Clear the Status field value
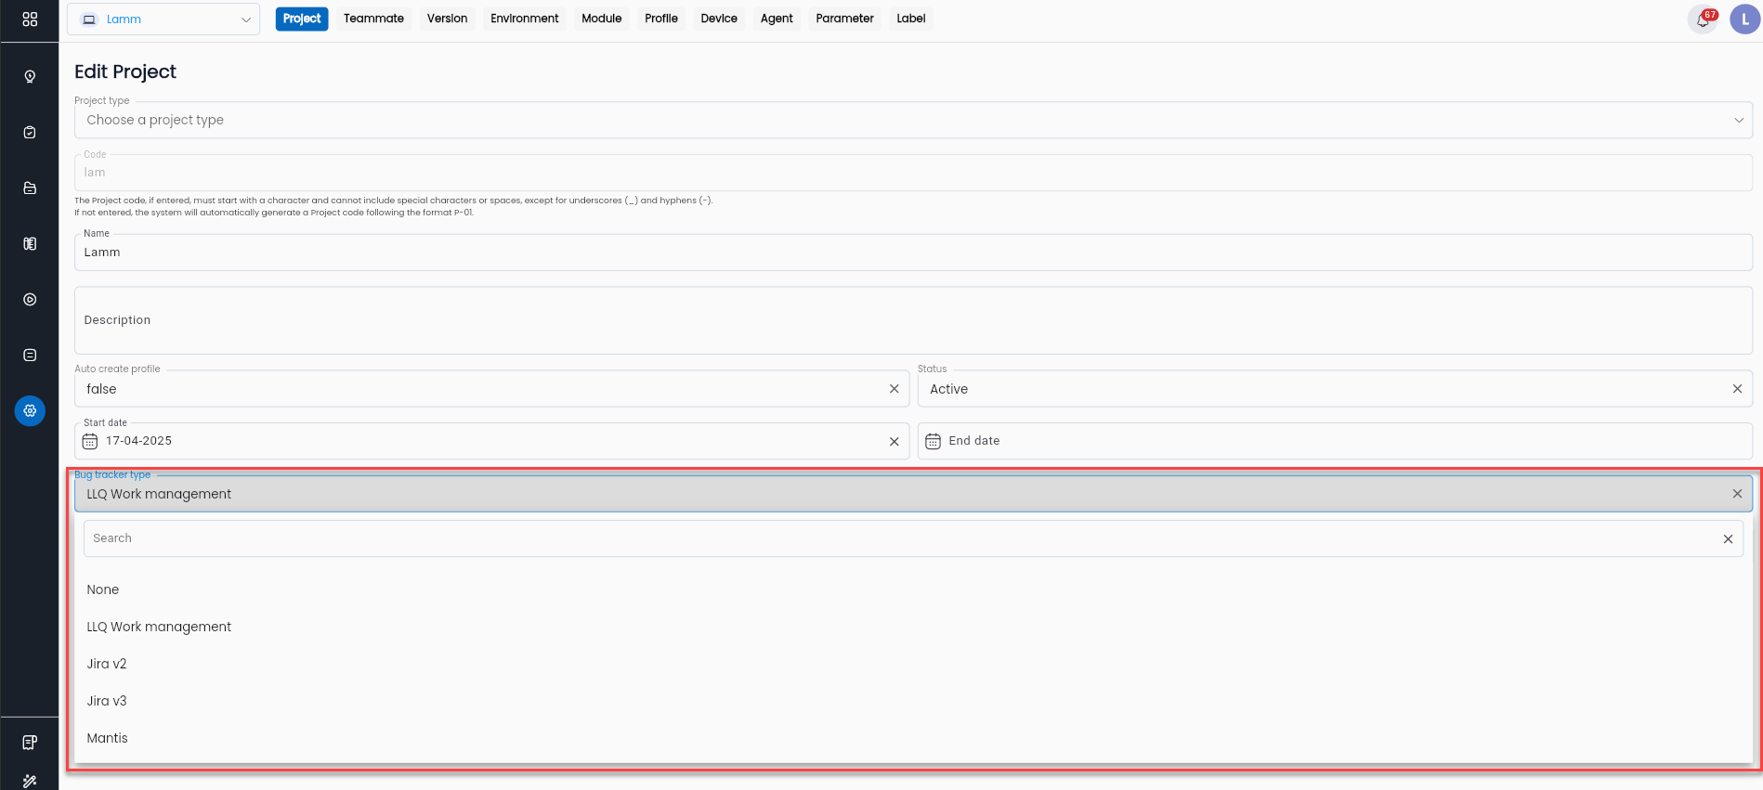 pos(1738,389)
